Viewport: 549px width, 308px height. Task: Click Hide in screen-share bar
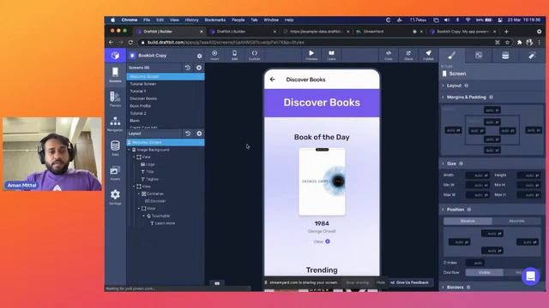(381, 282)
